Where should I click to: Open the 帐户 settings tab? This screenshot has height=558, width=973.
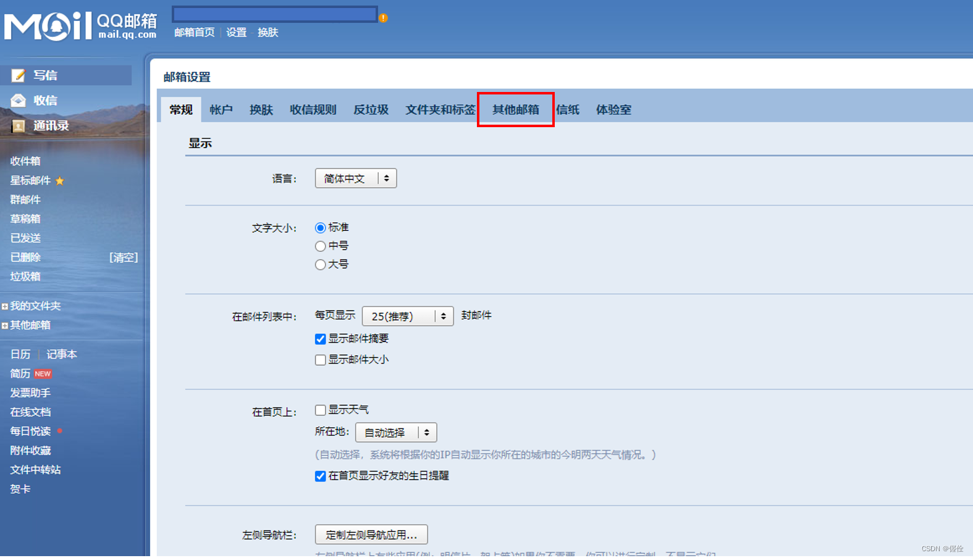pos(221,110)
